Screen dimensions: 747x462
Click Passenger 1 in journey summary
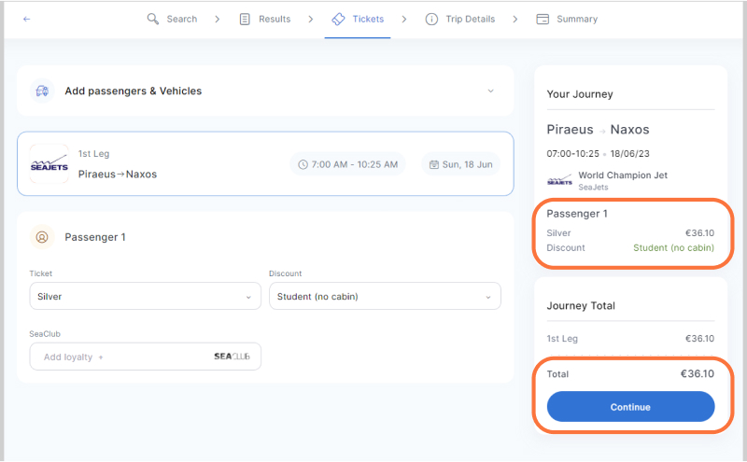pyautogui.click(x=577, y=214)
